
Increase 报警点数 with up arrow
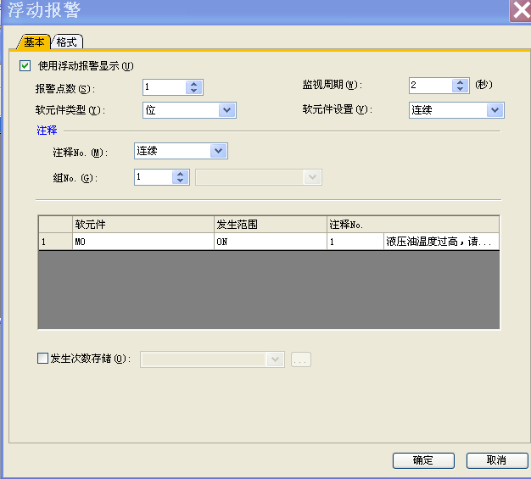pyautogui.click(x=194, y=83)
